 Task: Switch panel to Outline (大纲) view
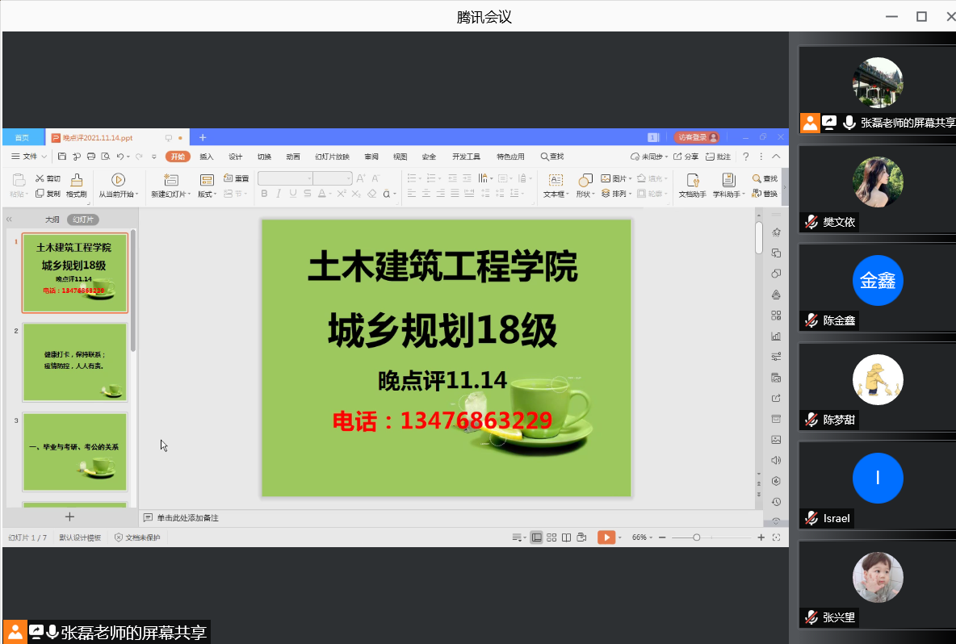click(52, 220)
